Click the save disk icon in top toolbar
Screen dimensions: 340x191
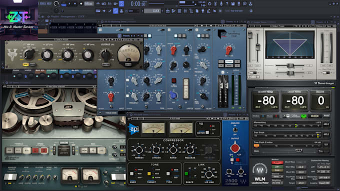click(233, 3)
